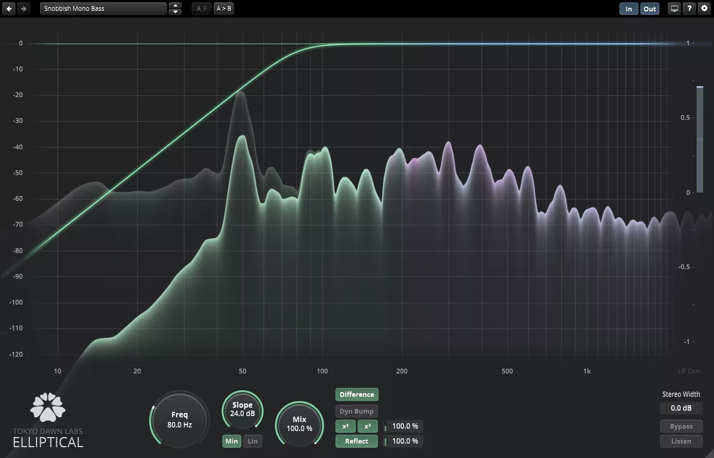Enable the x³ harmonic button

click(368, 427)
